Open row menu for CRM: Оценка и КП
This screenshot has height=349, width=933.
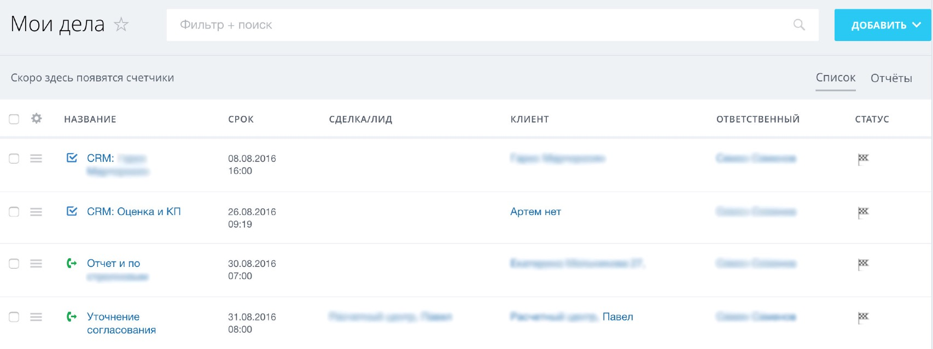[36, 212]
